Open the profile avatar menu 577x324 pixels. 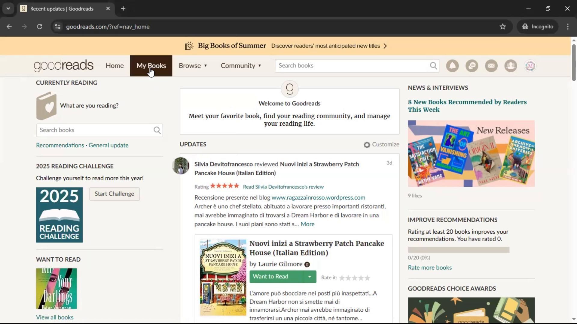pyautogui.click(x=530, y=66)
